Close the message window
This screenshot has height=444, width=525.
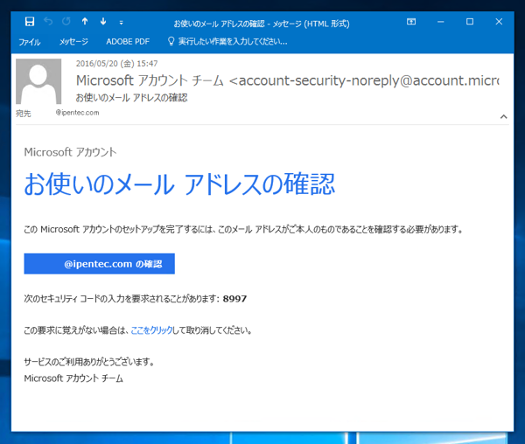[x=499, y=22]
